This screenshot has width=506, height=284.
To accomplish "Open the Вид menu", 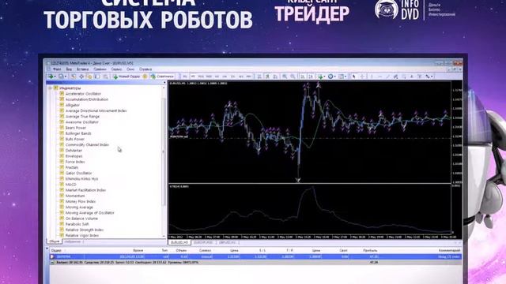I will tap(69, 69).
